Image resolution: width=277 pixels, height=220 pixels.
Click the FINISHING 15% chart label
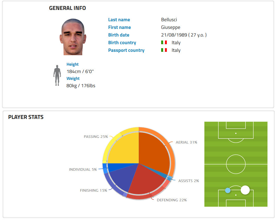click(x=93, y=190)
